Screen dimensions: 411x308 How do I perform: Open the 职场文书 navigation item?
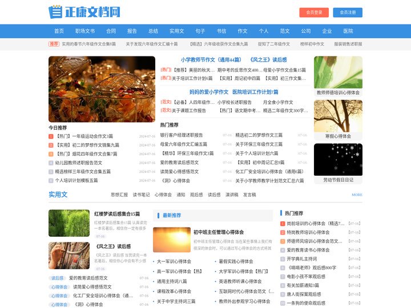(85, 31)
